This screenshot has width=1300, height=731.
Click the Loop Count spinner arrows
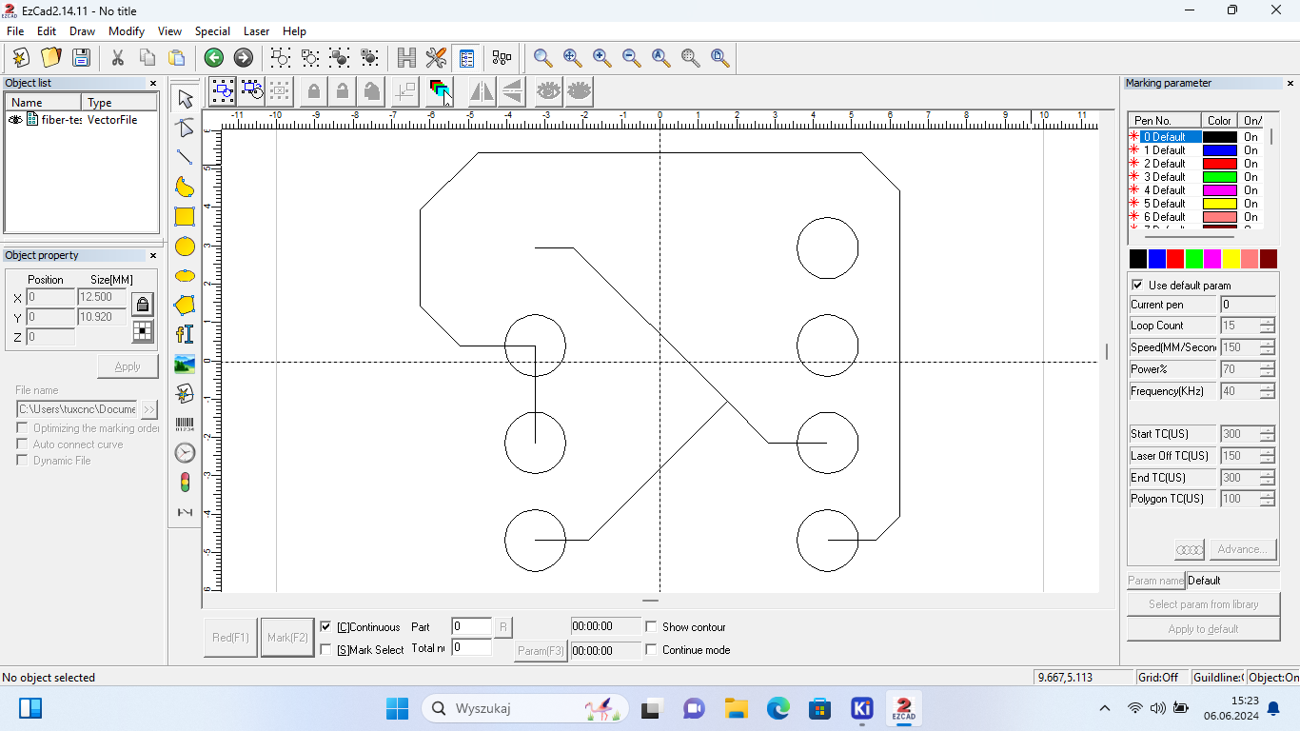pyautogui.click(x=1267, y=326)
